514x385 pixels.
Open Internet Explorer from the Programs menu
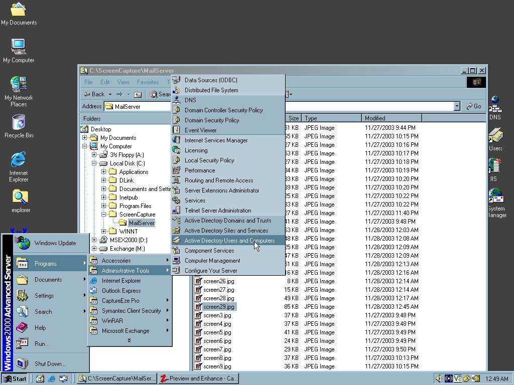pyautogui.click(x=130, y=281)
